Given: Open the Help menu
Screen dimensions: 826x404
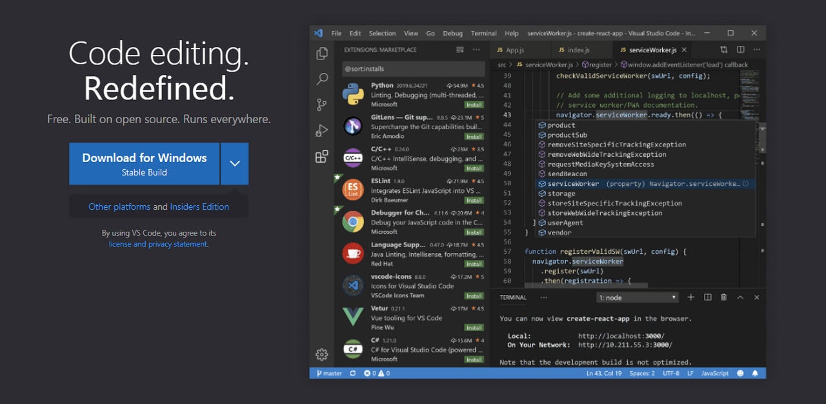Looking at the screenshot, I should [x=512, y=34].
